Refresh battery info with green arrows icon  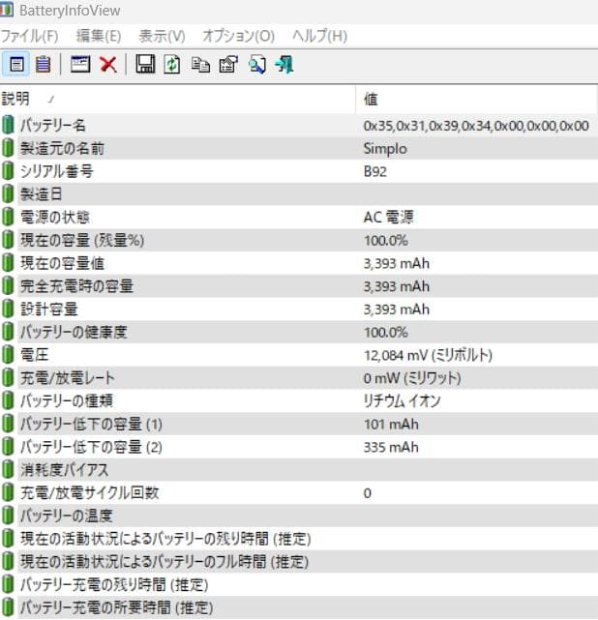[172, 65]
